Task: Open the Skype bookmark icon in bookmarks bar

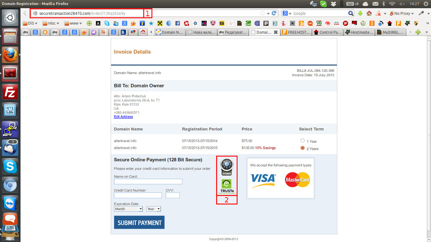Action: coord(107,23)
